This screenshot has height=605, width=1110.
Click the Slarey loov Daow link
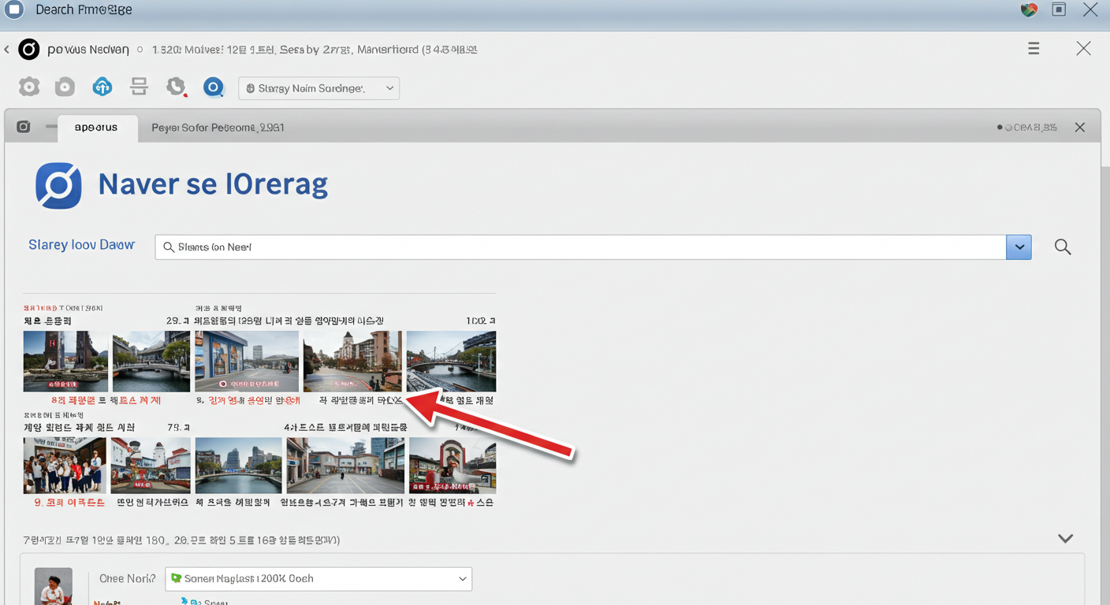pos(81,244)
